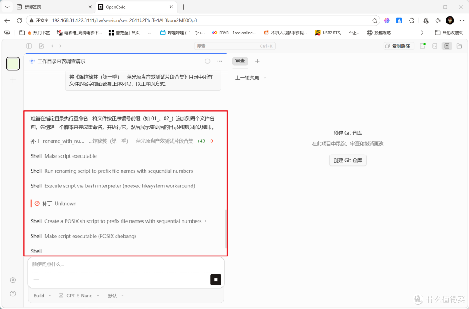The image size is (469, 309).
Task: Open Shell step Make script executable (POSIX shebang)
Action: point(83,236)
